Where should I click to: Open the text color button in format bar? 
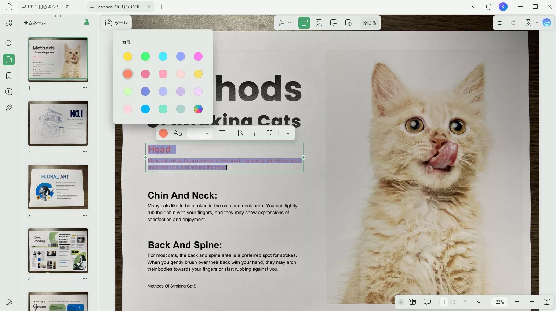[x=163, y=133]
